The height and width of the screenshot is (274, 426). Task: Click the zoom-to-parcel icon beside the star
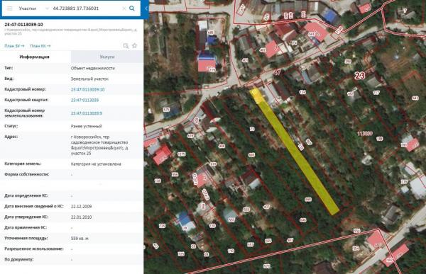pos(126,45)
